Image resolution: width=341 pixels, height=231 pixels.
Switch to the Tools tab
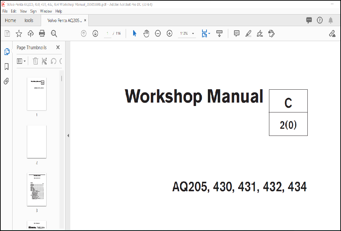pyautogui.click(x=29, y=20)
